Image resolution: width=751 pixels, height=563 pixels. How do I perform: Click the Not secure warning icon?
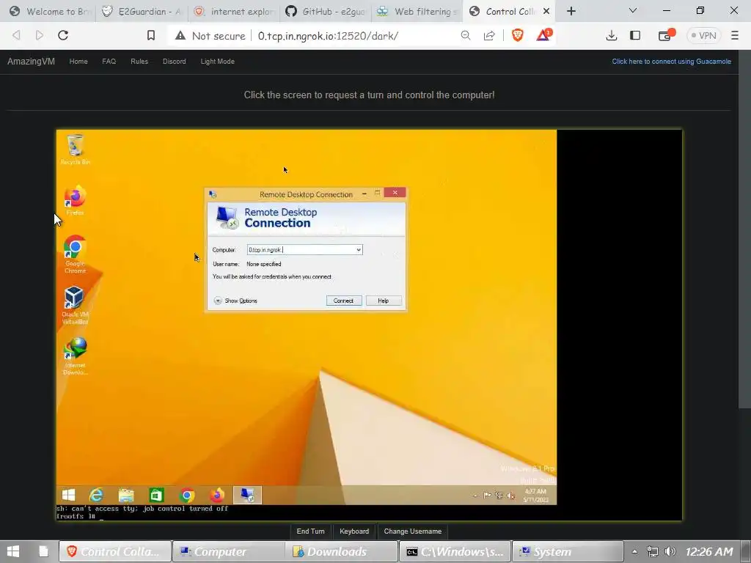tap(180, 35)
